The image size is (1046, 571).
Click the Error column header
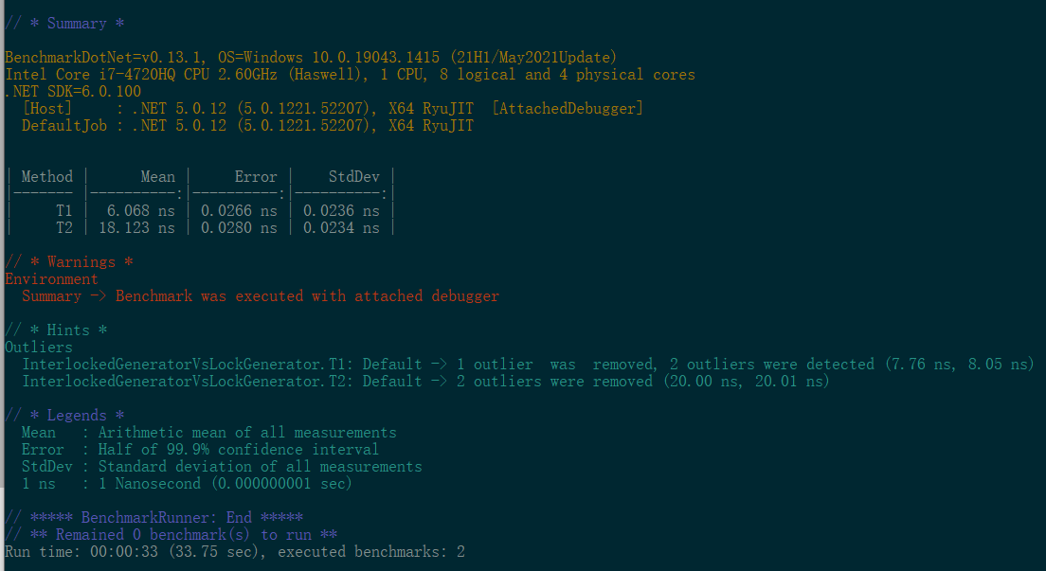pos(256,177)
